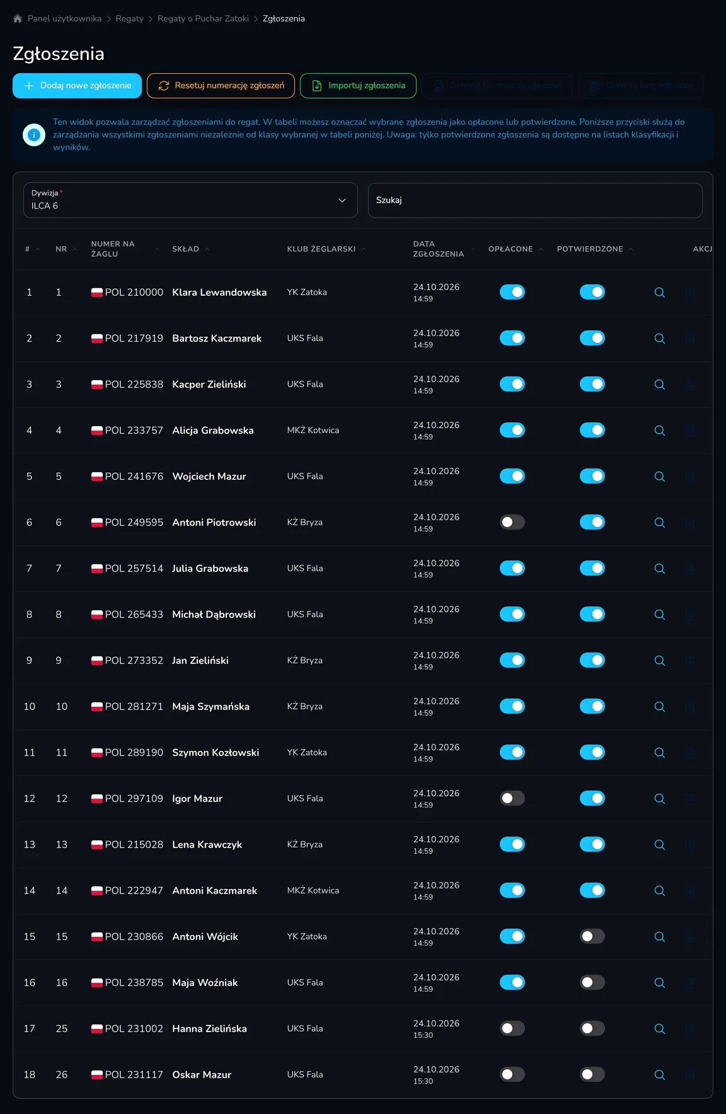Click the Dodaj nowe zgłoszenie button
This screenshot has width=726, height=1114.
tap(77, 86)
